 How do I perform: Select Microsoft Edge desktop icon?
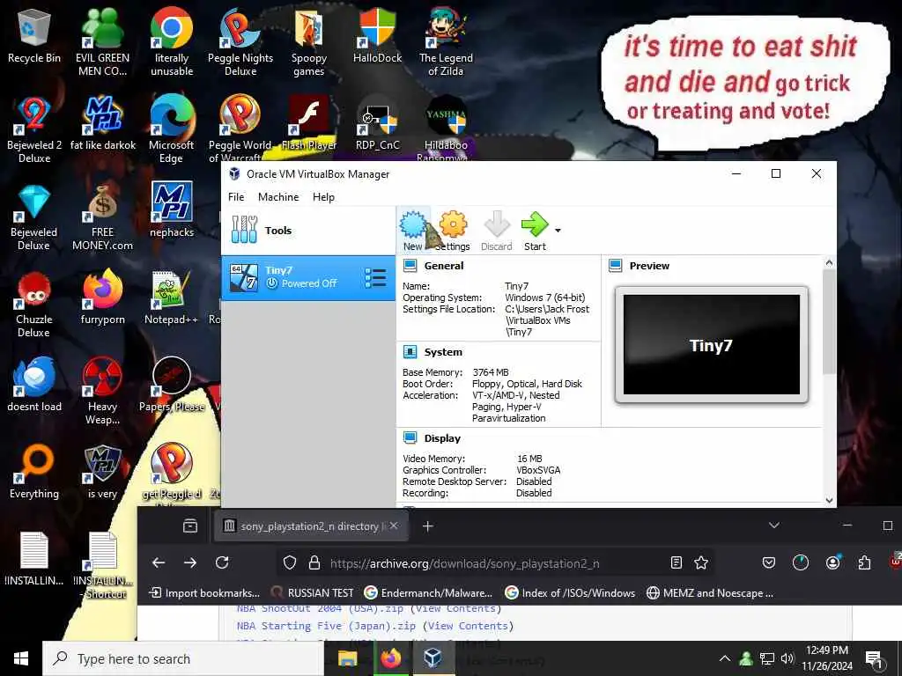point(172,129)
